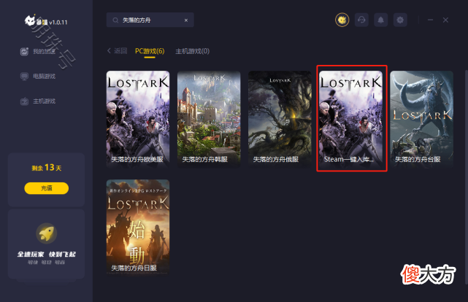Clear the search box with X
Viewport: 468px width, 302px height.
click(186, 20)
